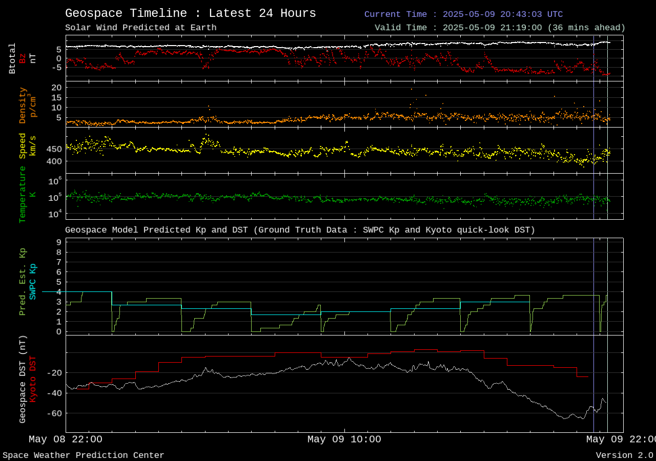Click the 10^6 tick on Temperature axis
This screenshot has height=461, width=656.
tap(55, 180)
